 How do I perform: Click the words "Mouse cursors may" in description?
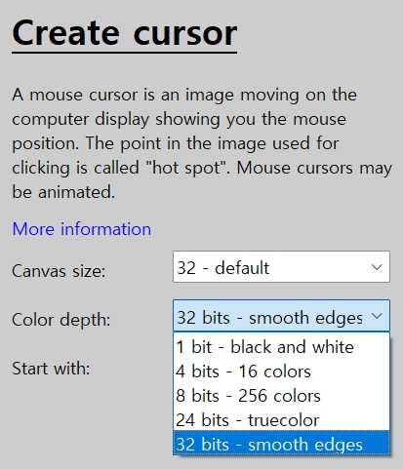point(314,168)
